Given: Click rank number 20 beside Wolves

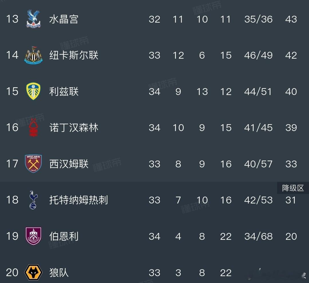Looking at the screenshot, I should coord(12,272).
